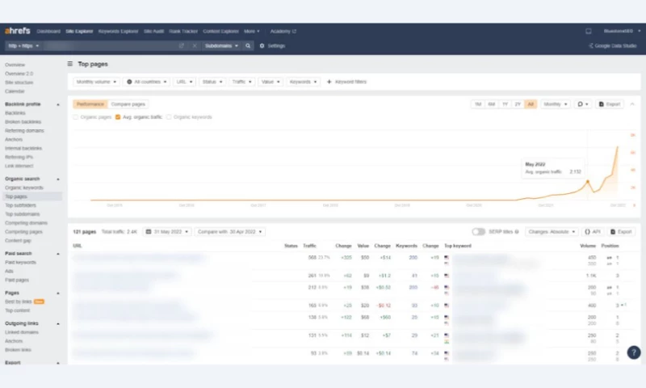
Task: Click the May 2022 chart data point
Action: 588,181
